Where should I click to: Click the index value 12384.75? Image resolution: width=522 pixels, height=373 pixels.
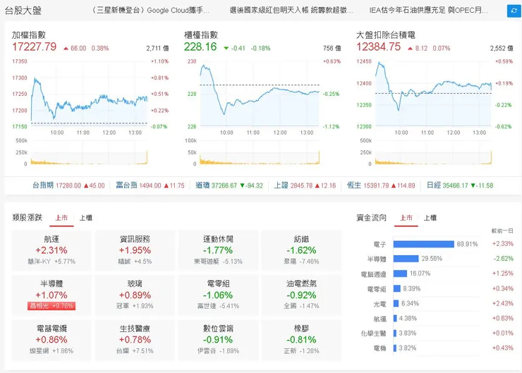click(379, 47)
